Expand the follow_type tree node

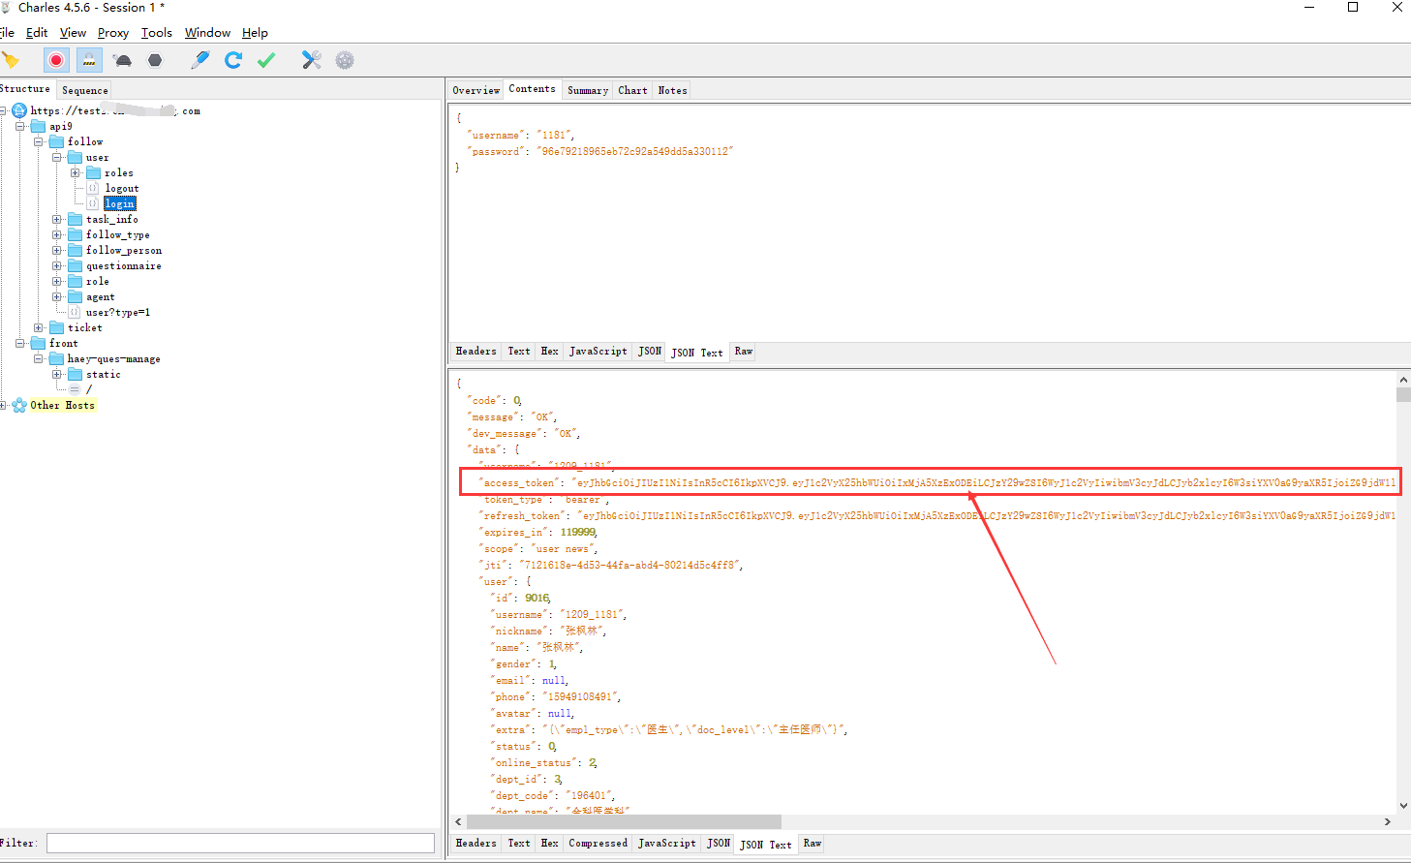[57, 234]
